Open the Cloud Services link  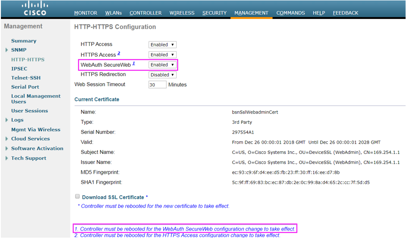31,139
